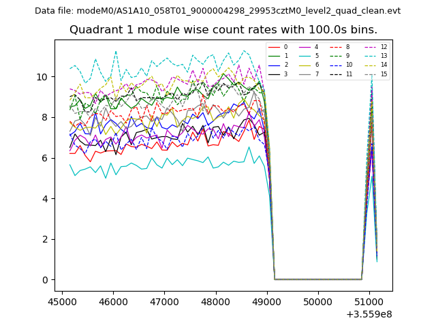Click the data file path text at top
436x327 pixels.
[x=218, y=11]
